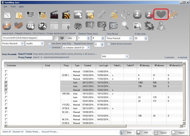Sort by the #Followers column header

click(159, 65)
